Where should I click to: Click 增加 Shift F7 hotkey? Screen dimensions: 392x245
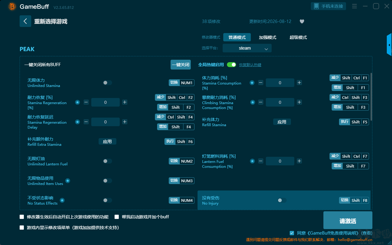[350, 166]
